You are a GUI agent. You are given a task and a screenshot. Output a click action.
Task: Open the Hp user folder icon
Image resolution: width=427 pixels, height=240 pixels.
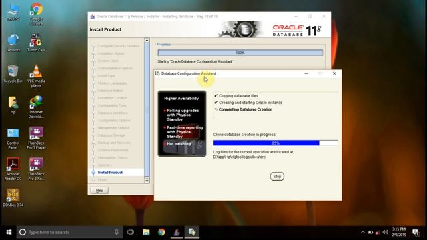(x=13, y=105)
